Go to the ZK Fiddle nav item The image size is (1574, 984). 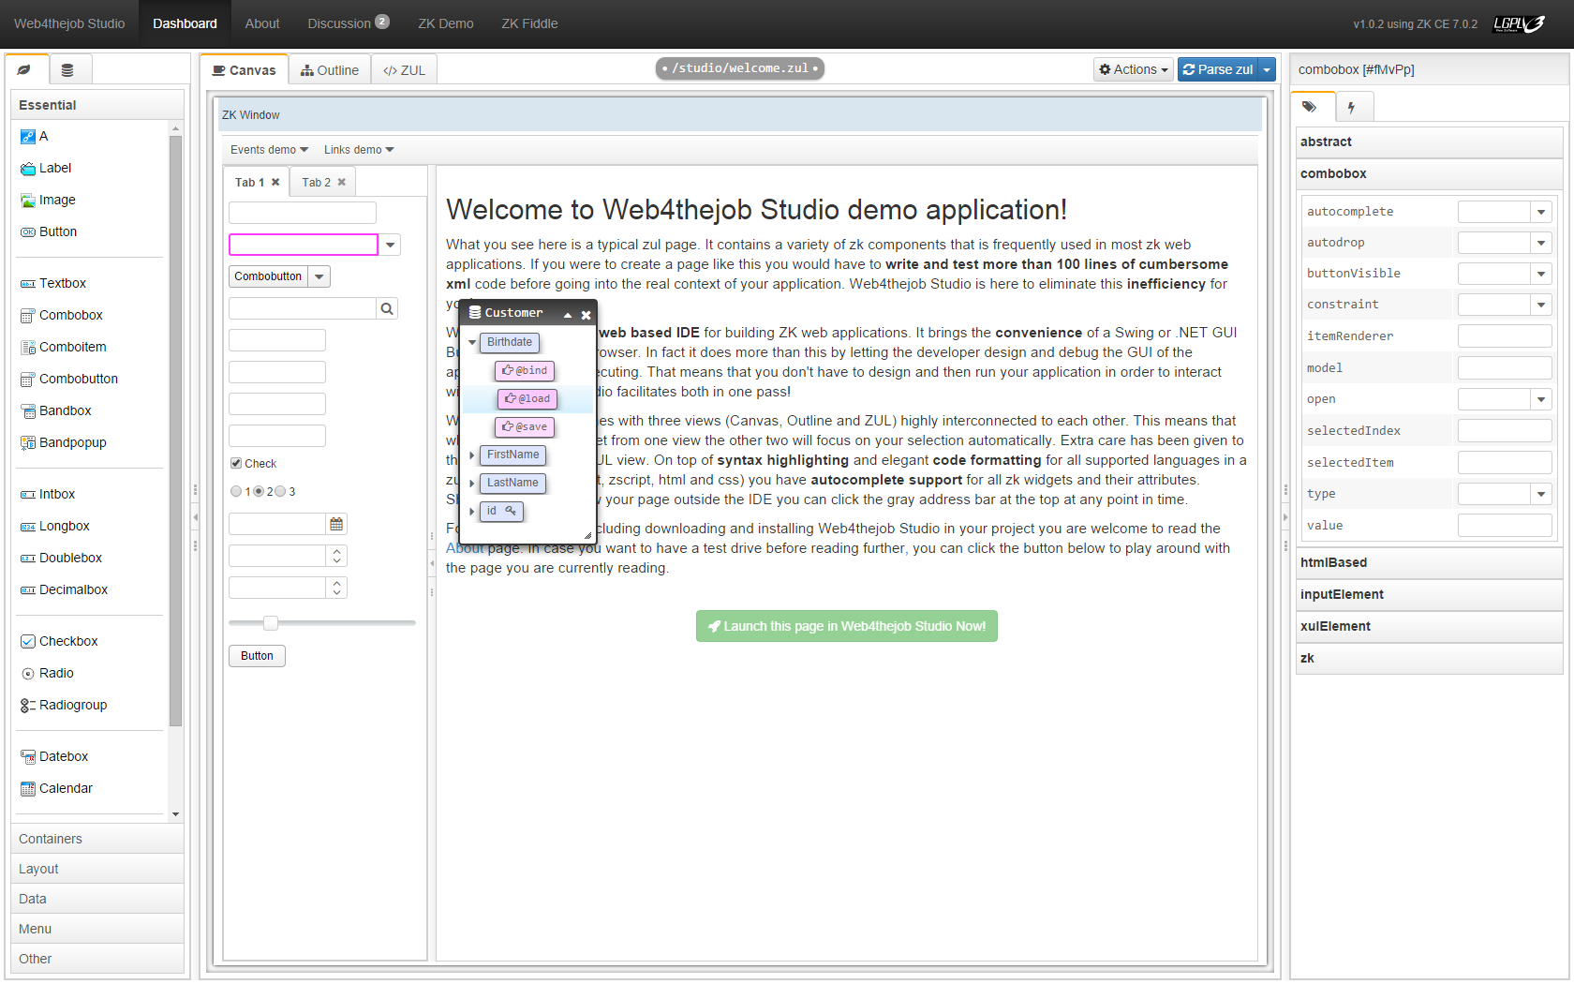coord(529,23)
